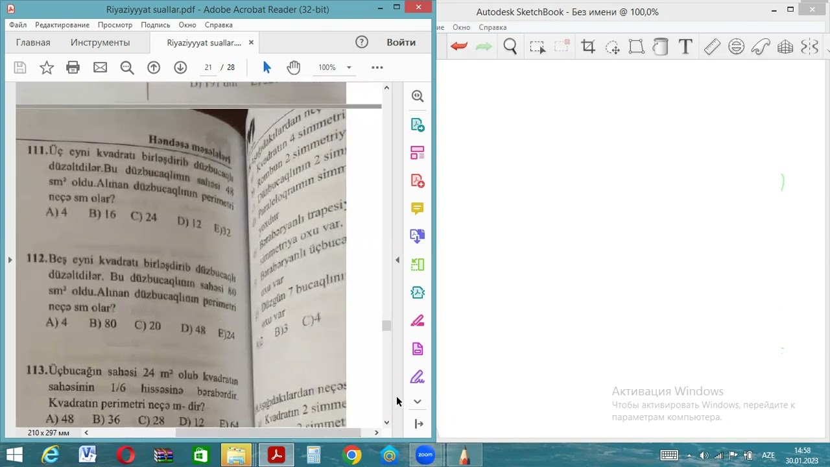This screenshot has width=830, height=467.
Task: Click the page number field showing 21
Action: 208,67
